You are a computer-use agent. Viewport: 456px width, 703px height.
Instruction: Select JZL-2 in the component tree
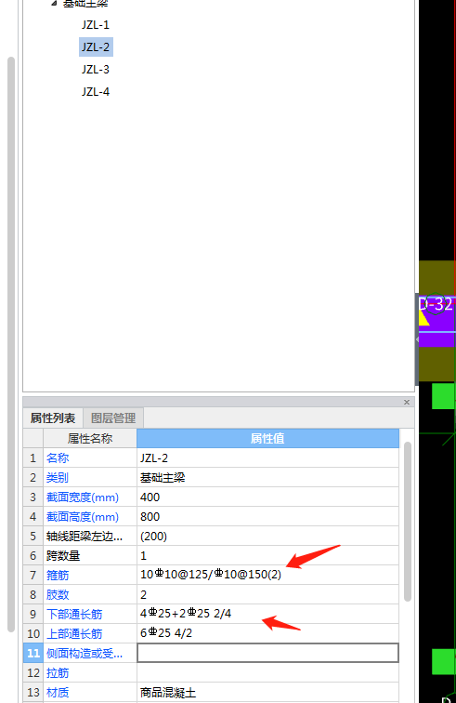click(x=96, y=47)
